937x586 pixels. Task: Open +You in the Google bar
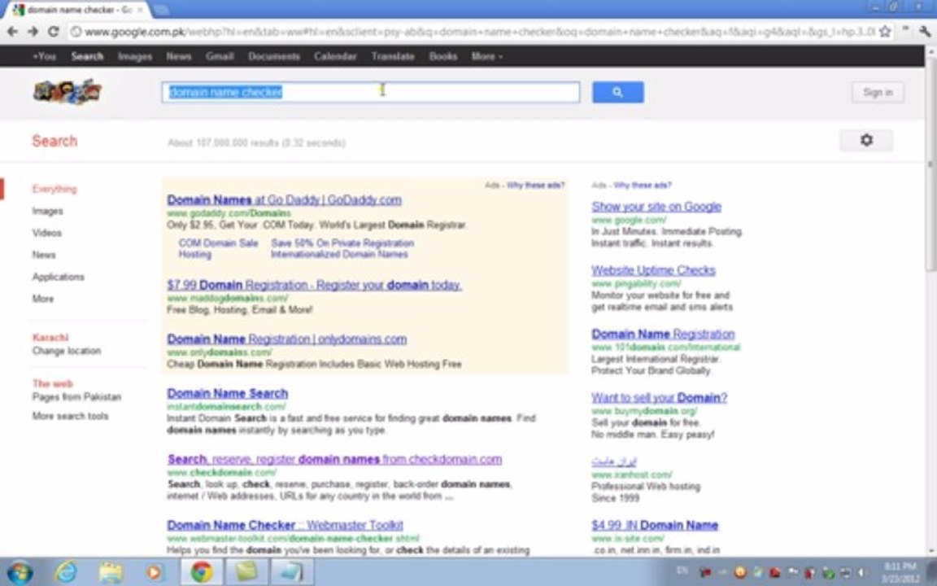(44, 56)
